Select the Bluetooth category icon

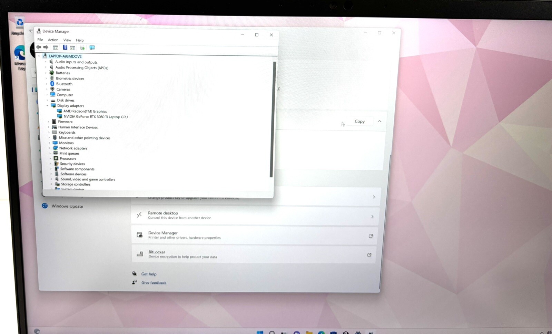52,84
